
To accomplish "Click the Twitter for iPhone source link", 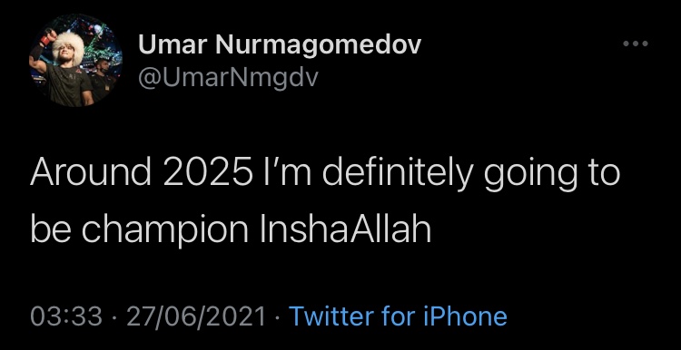I will 398,316.
